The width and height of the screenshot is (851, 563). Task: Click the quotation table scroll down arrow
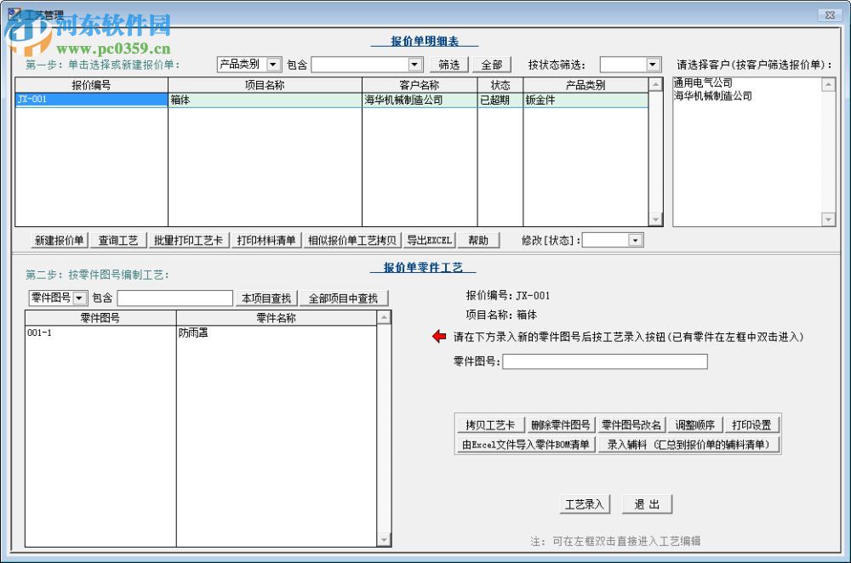tap(655, 219)
